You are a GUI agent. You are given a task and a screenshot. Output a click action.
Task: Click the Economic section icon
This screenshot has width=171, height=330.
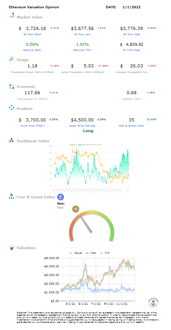[x=11, y=86]
